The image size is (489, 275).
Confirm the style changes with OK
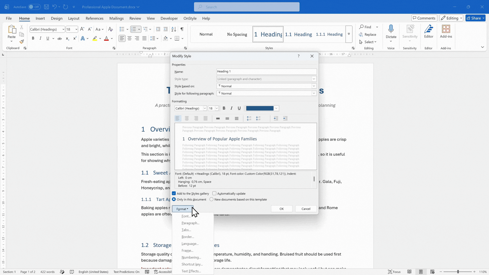tap(282, 209)
